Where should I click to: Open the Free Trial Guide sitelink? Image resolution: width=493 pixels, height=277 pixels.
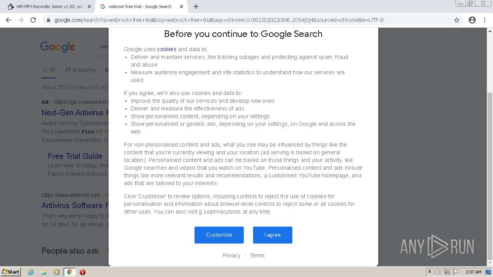75,156
